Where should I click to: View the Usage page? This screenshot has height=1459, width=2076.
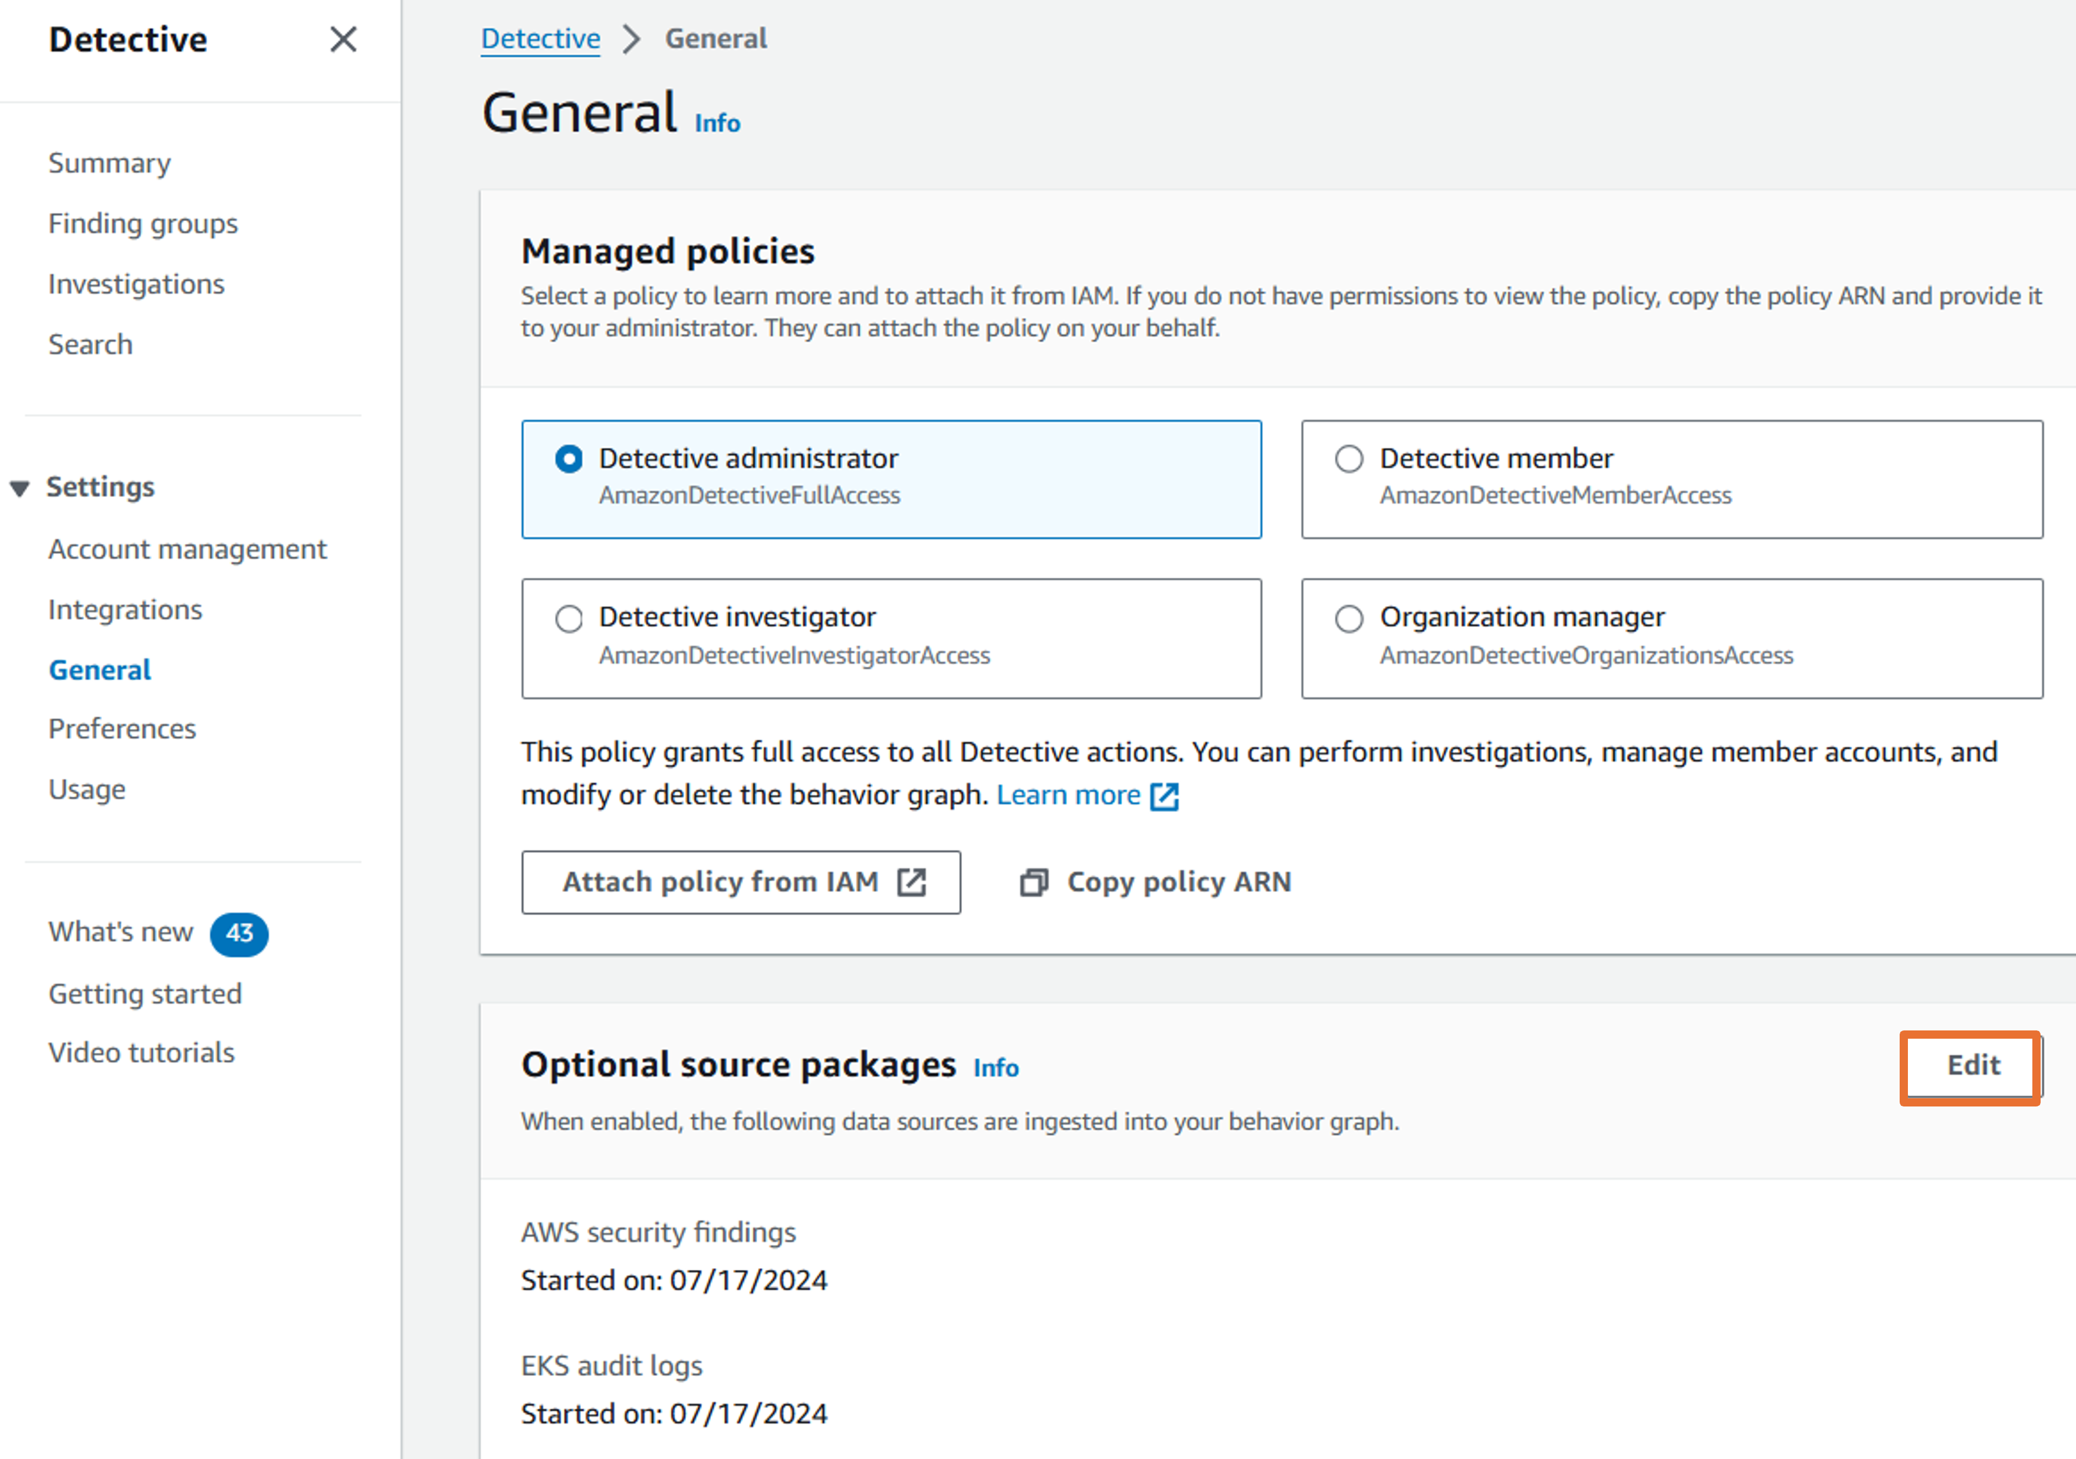tap(87, 789)
